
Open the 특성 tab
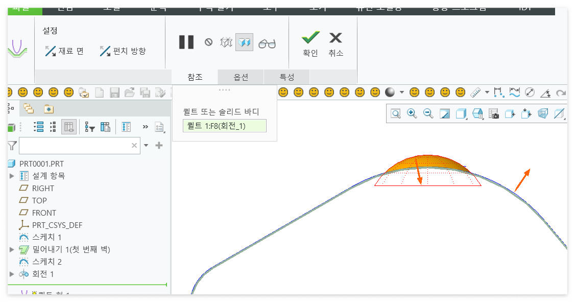click(287, 77)
